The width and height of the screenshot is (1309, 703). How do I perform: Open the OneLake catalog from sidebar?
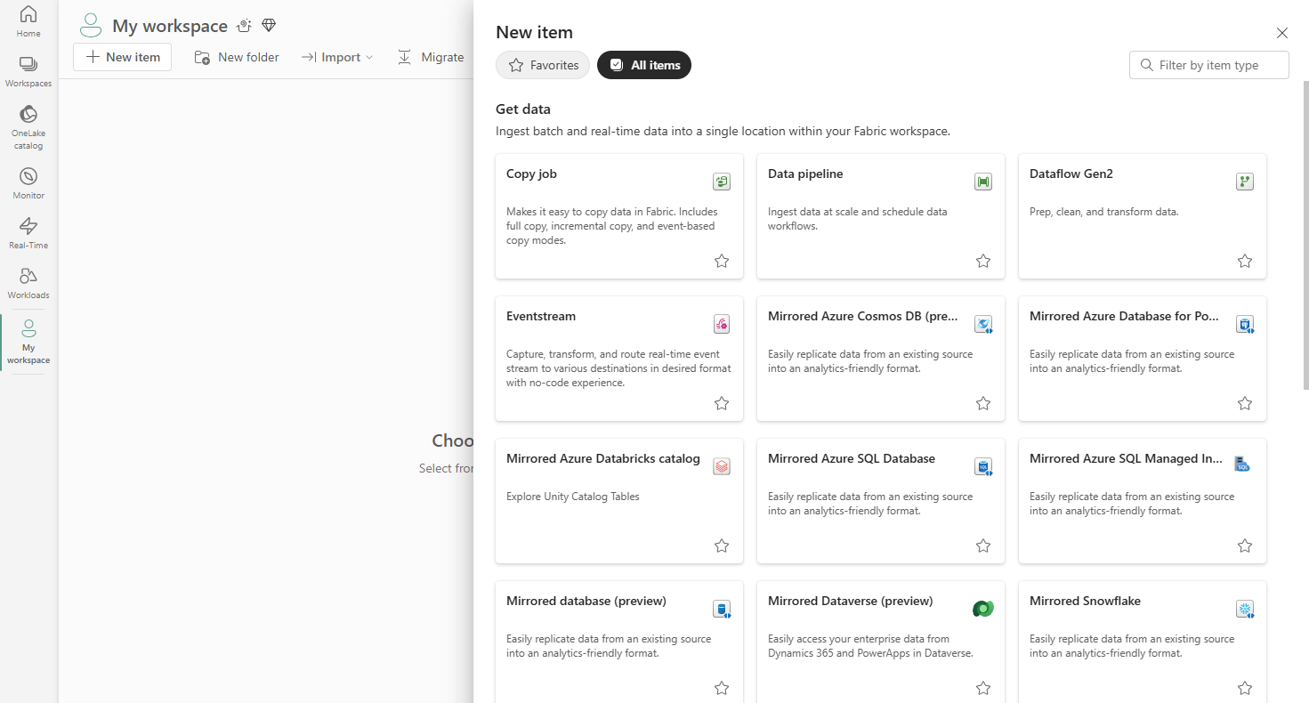(28, 126)
